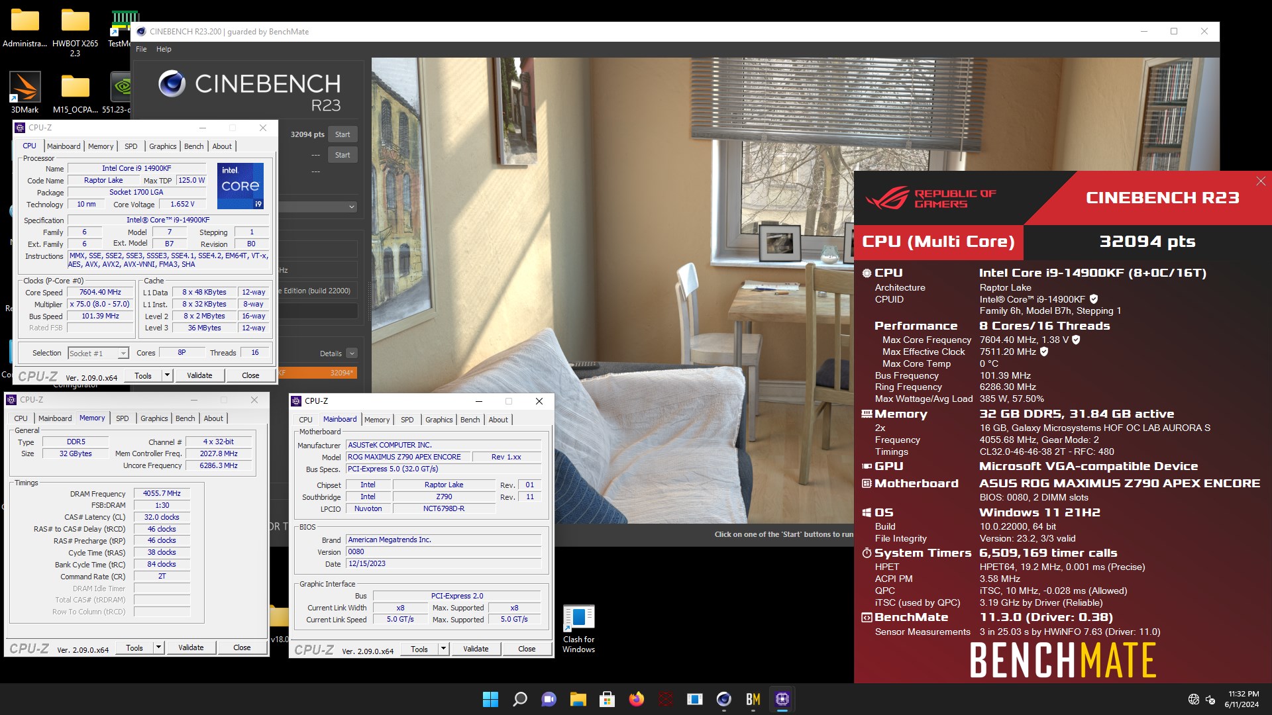Click the orange 32094 ranking bar
The image size is (1272, 715).
[x=318, y=373]
